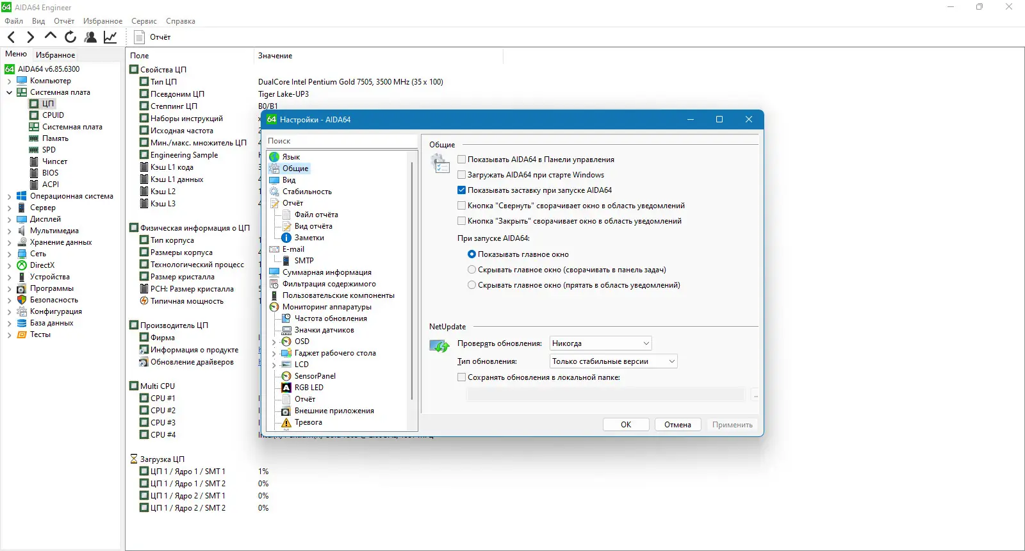Image resolution: width=1025 pixels, height=551 pixels.
Task: Open the user accounts toolbar icon
Action: [x=90, y=37]
